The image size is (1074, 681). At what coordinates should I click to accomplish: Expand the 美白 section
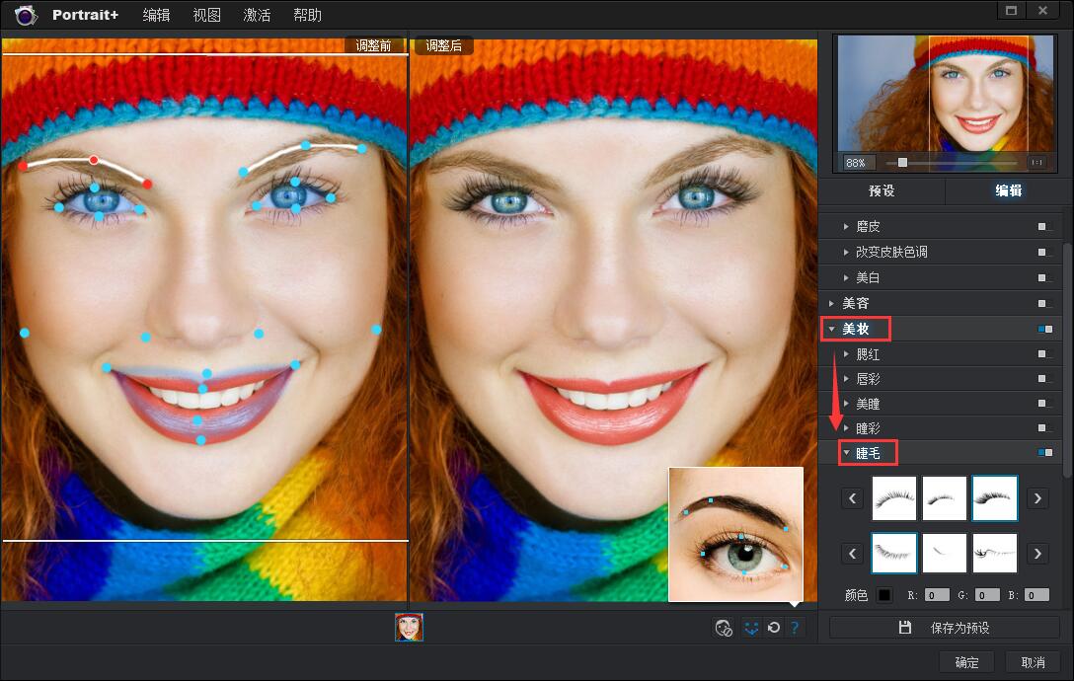pos(846,277)
